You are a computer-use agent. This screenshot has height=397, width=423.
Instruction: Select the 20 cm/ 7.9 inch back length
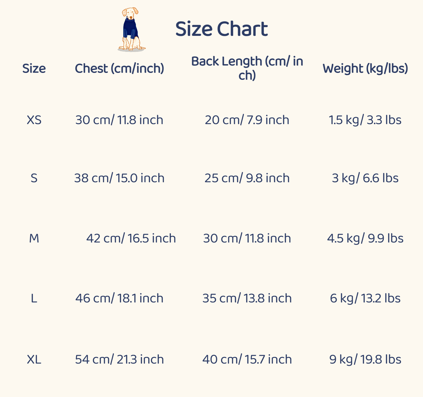point(247,120)
